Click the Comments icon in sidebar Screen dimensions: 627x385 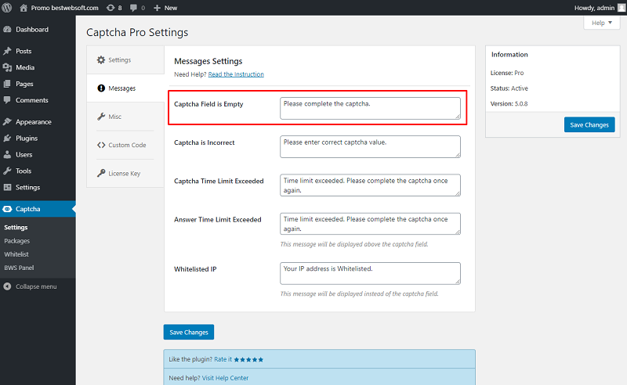tap(7, 100)
